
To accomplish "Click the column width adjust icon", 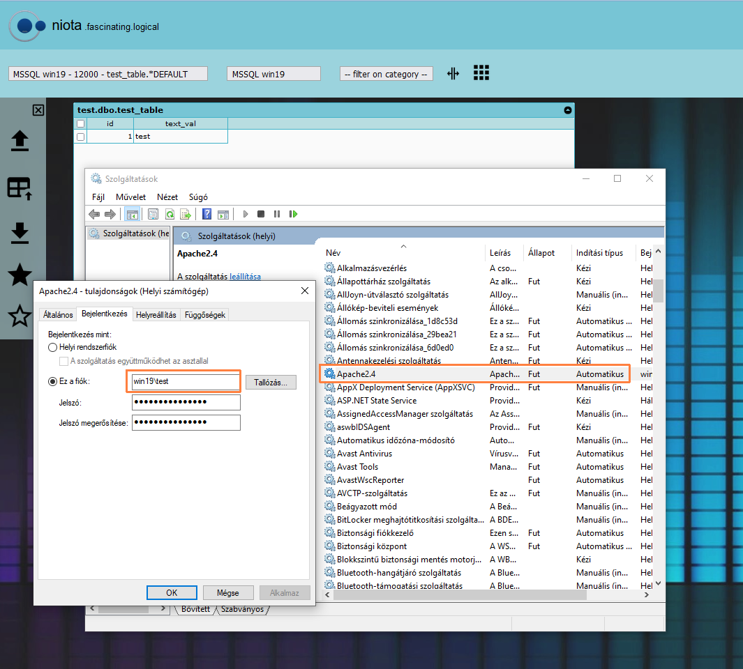I will [453, 73].
